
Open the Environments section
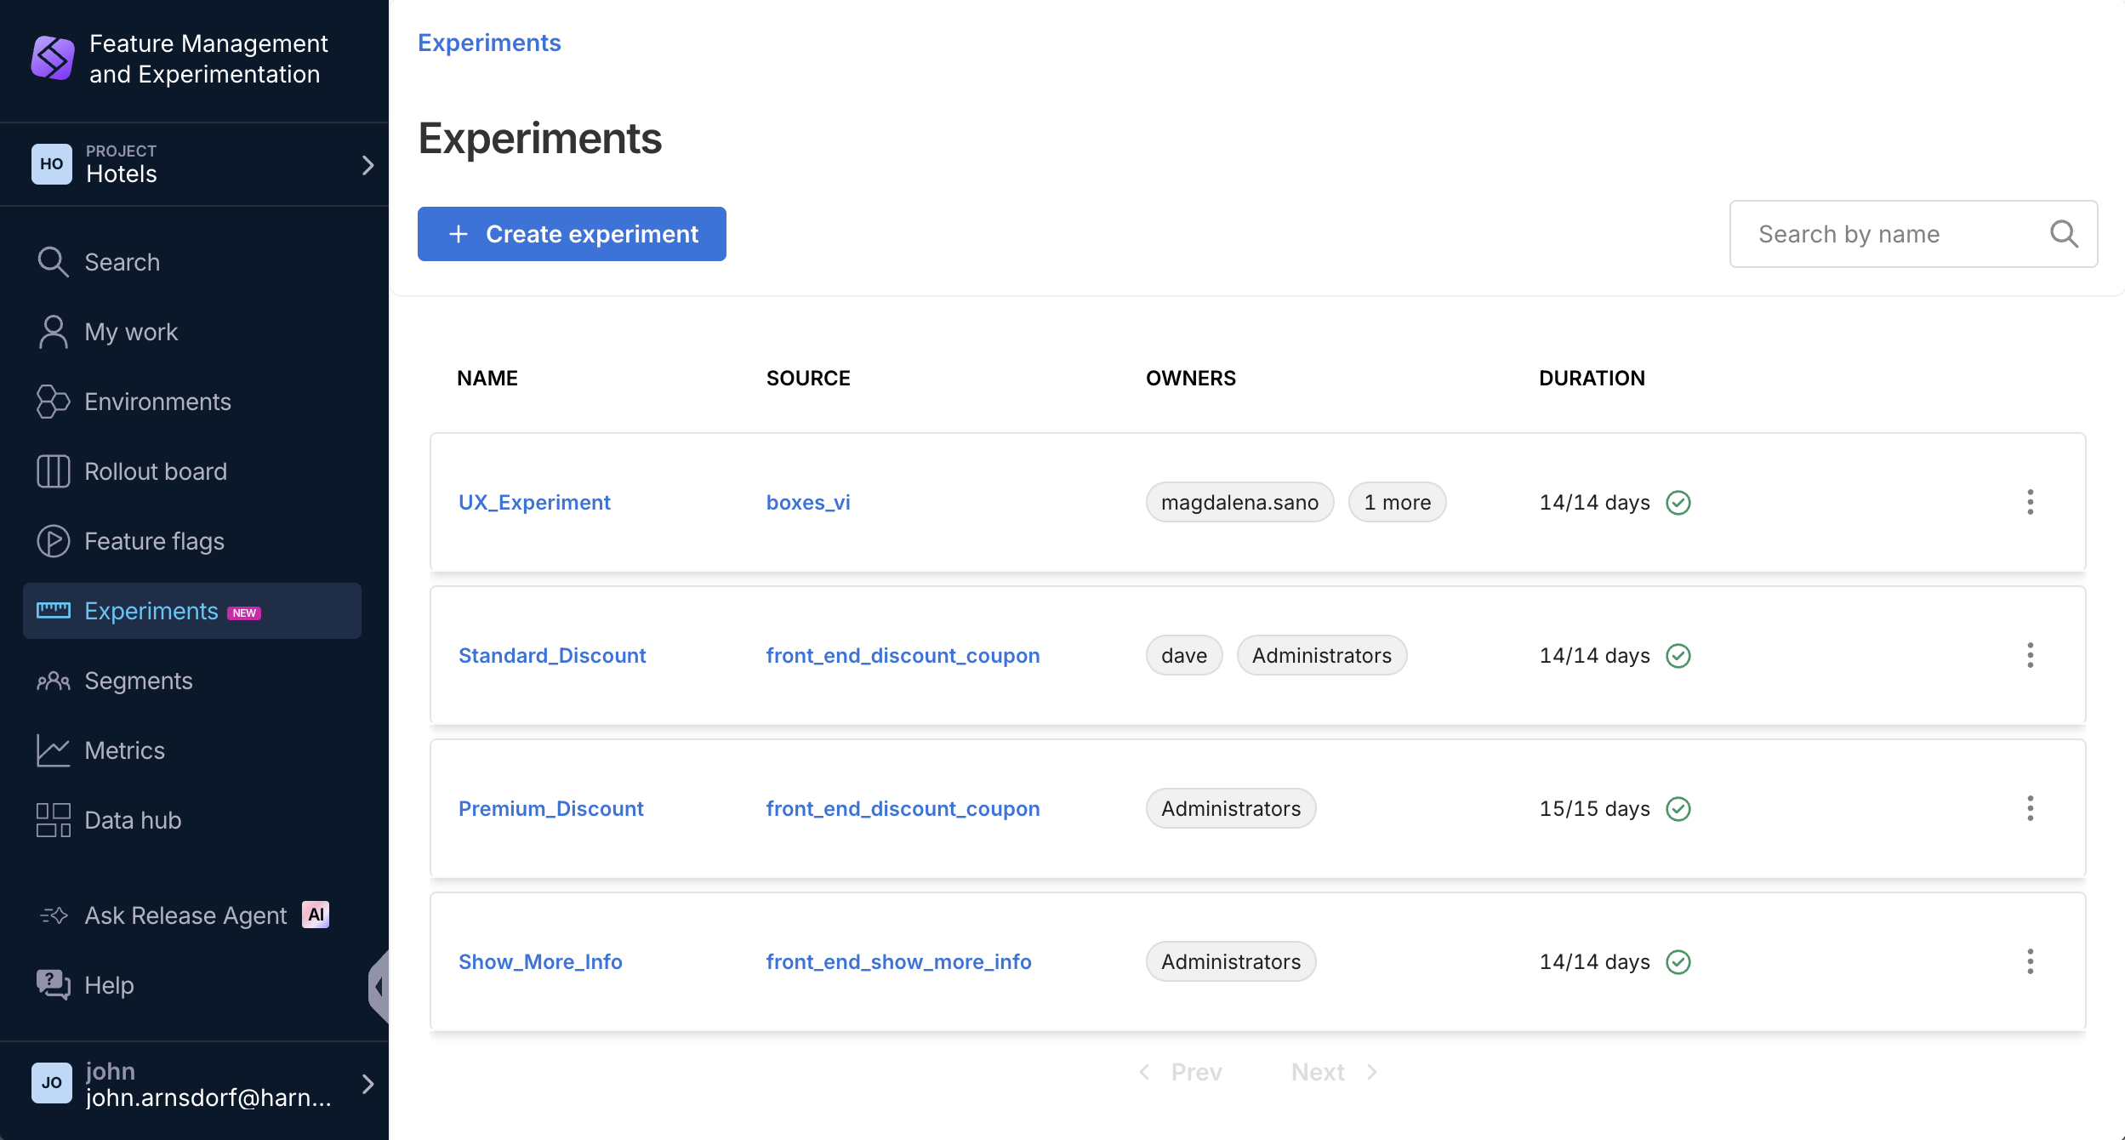(x=157, y=402)
